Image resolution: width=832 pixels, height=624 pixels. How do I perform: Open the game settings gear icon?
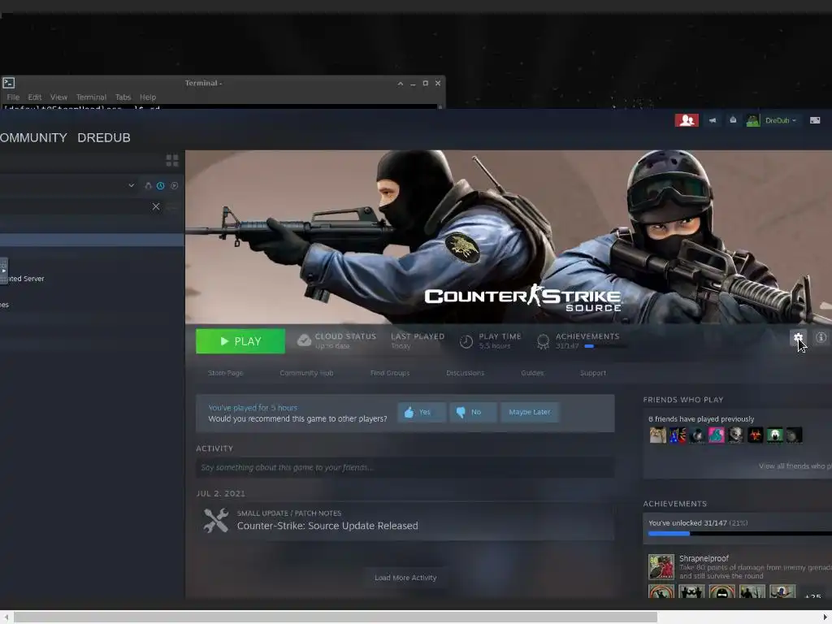click(x=798, y=337)
